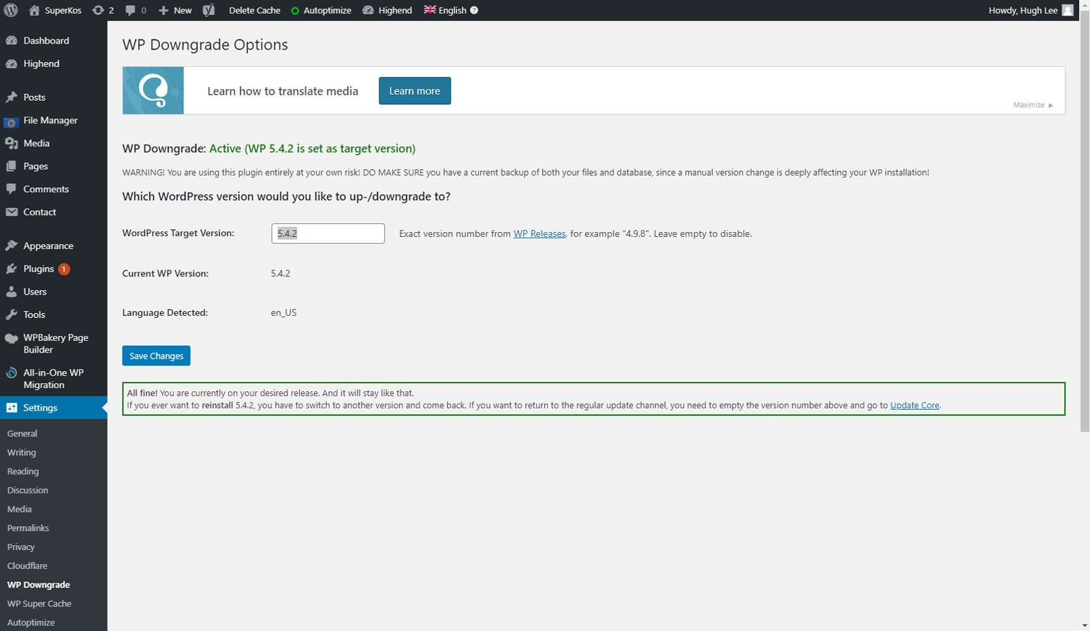Image resolution: width=1090 pixels, height=631 pixels.
Task: Open the English language dropdown label
Action: click(452, 10)
